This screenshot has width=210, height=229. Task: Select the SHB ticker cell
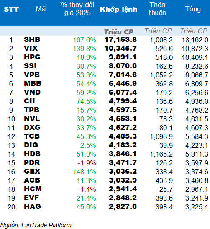pos(32,40)
